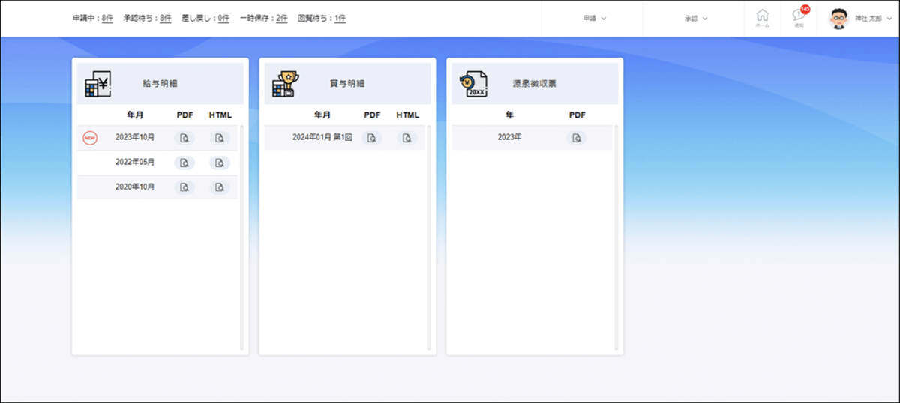Screen dimensions: 900x403
Task: Click the HTML column header in 賞与明細
Action: [x=407, y=115]
